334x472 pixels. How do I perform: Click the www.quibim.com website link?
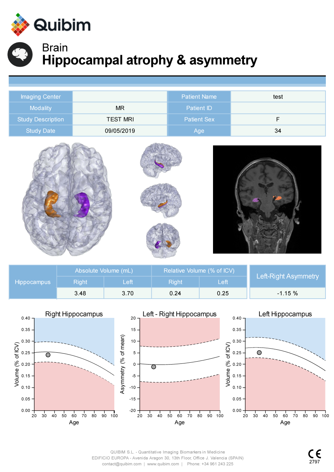163,464
